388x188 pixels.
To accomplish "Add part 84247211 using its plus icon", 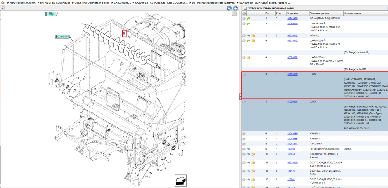I will tap(244, 144).
